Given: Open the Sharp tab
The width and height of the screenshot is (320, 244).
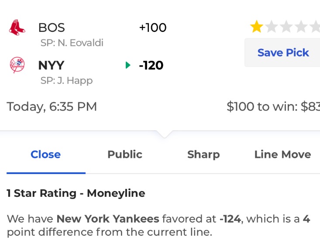Looking at the screenshot, I should (203, 154).
